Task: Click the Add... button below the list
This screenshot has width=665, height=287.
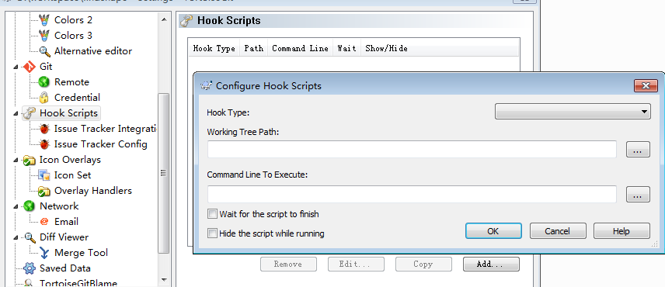Action: pos(491,265)
